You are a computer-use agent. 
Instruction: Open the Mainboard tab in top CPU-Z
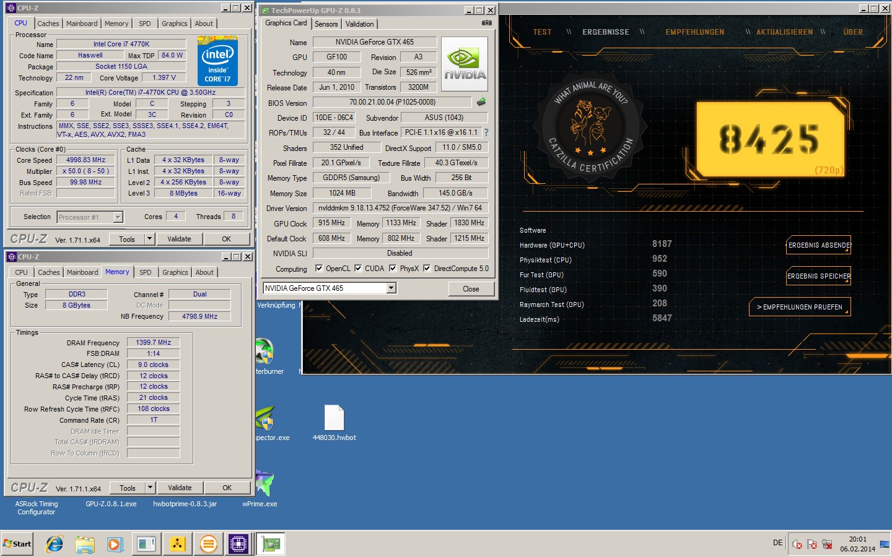point(82,24)
